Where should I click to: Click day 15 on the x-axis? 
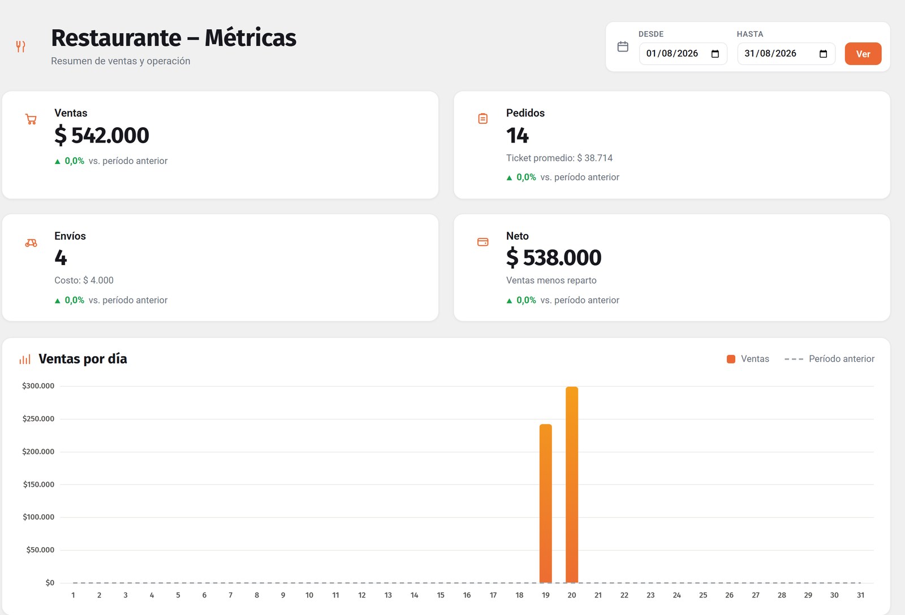[x=441, y=595]
